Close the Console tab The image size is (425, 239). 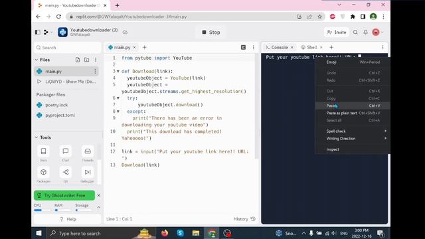[292, 47]
